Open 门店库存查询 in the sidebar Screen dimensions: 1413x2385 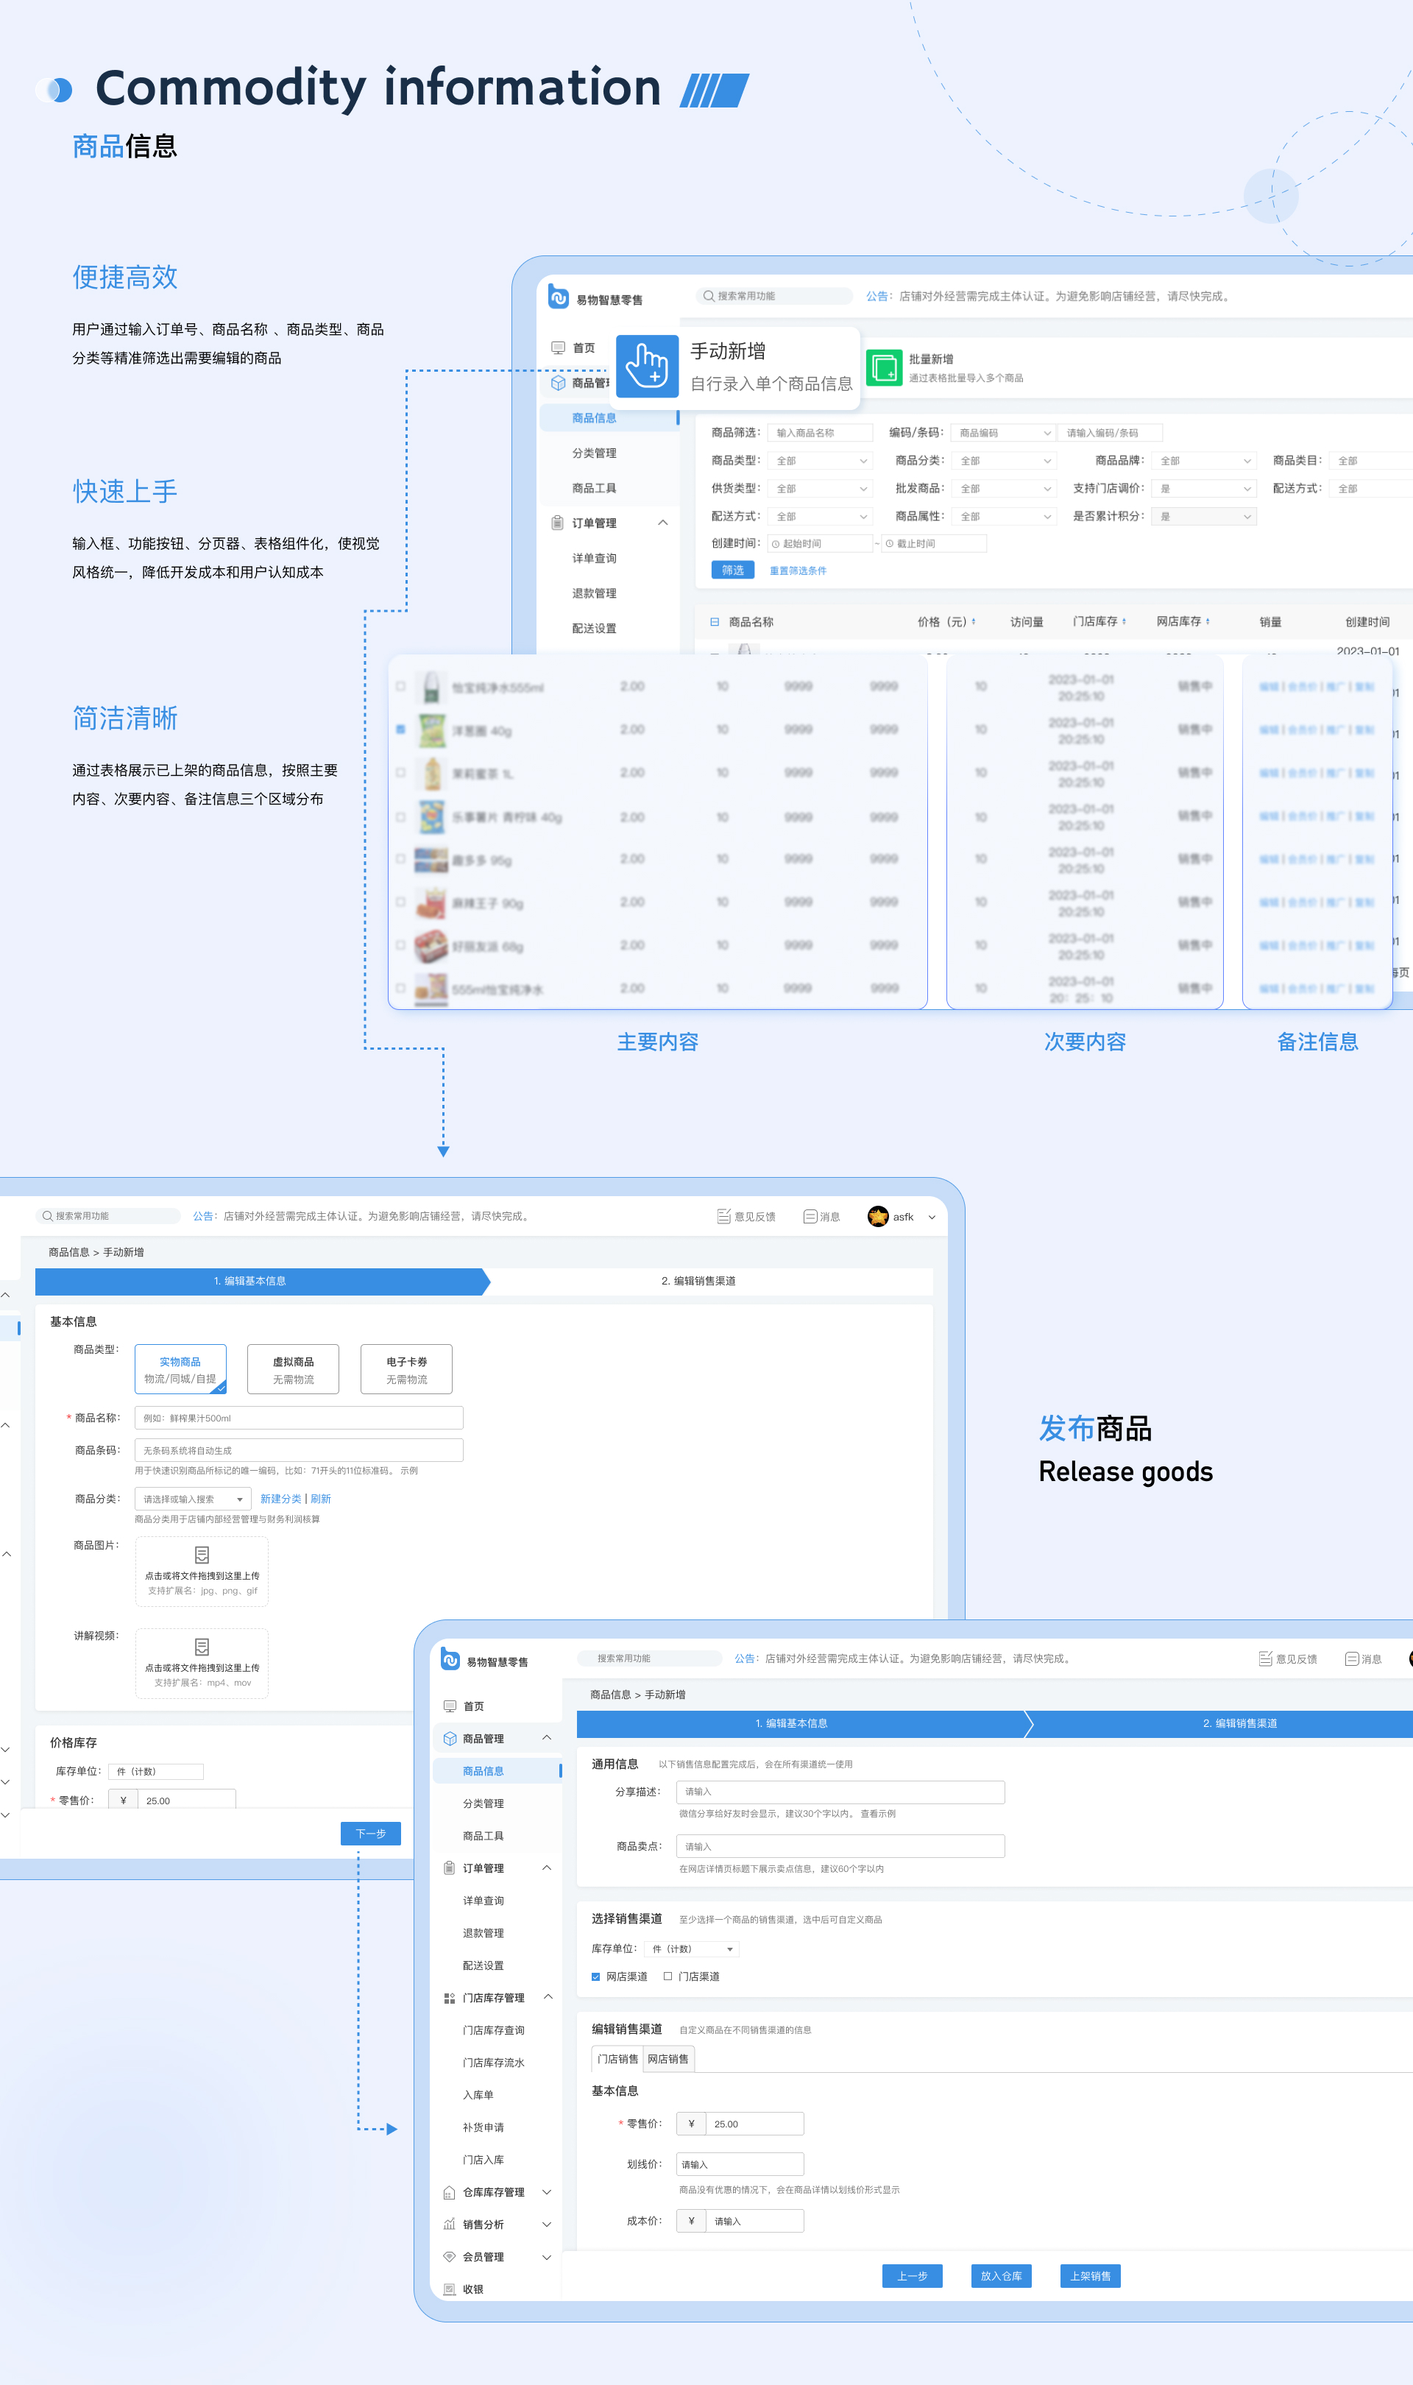493,2030
